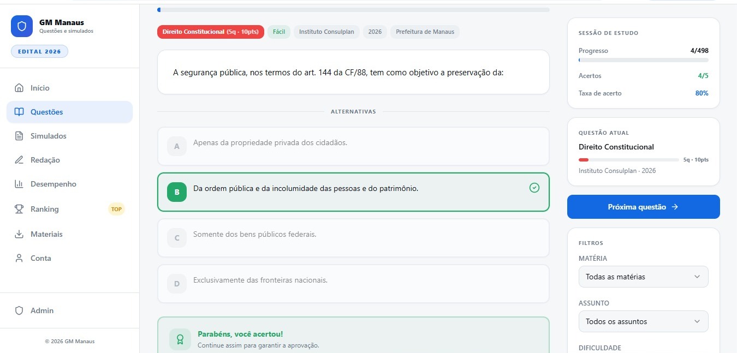Open the 'Todos os assuntos' dropdown
737x353 pixels.
pyautogui.click(x=643, y=321)
